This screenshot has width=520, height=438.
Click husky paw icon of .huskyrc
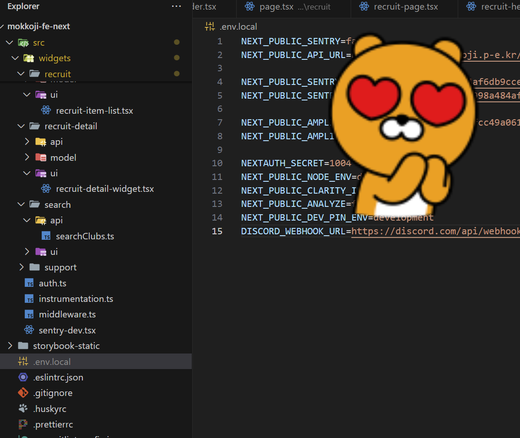(x=23, y=408)
